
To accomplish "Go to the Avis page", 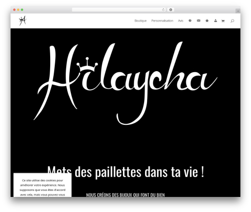I will (x=181, y=21).
